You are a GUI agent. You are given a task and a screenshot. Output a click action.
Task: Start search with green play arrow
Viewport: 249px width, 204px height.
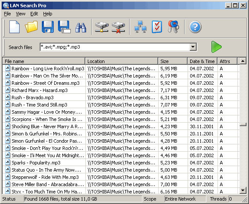[217, 47]
